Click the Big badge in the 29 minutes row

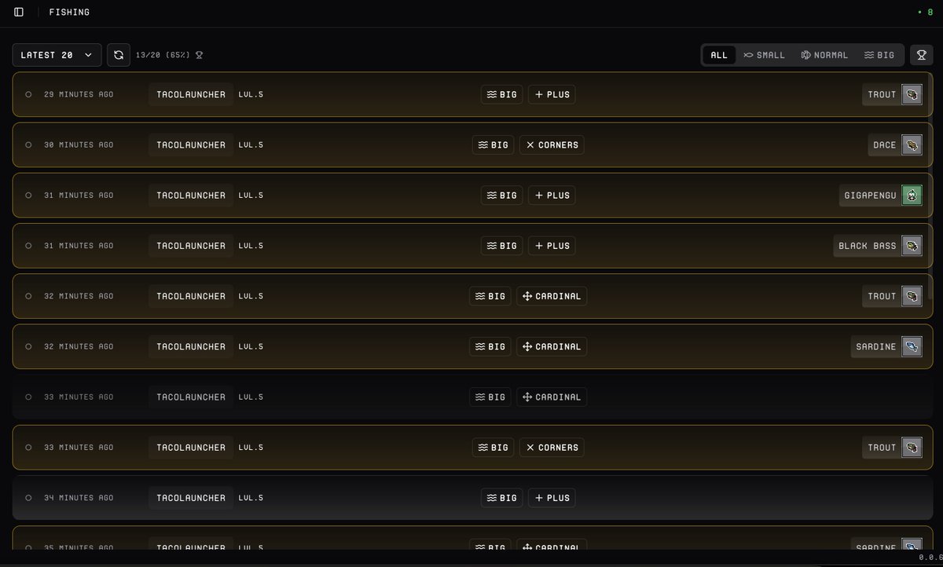coord(501,95)
